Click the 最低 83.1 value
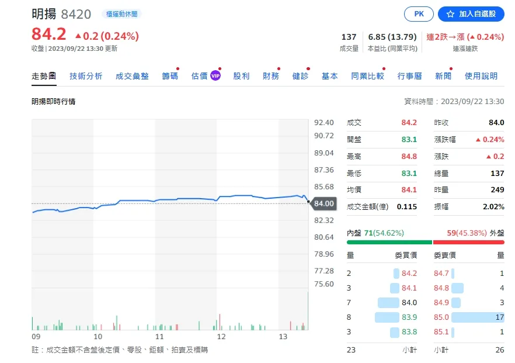The width and height of the screenshot is (515, 363). [409, 173]
